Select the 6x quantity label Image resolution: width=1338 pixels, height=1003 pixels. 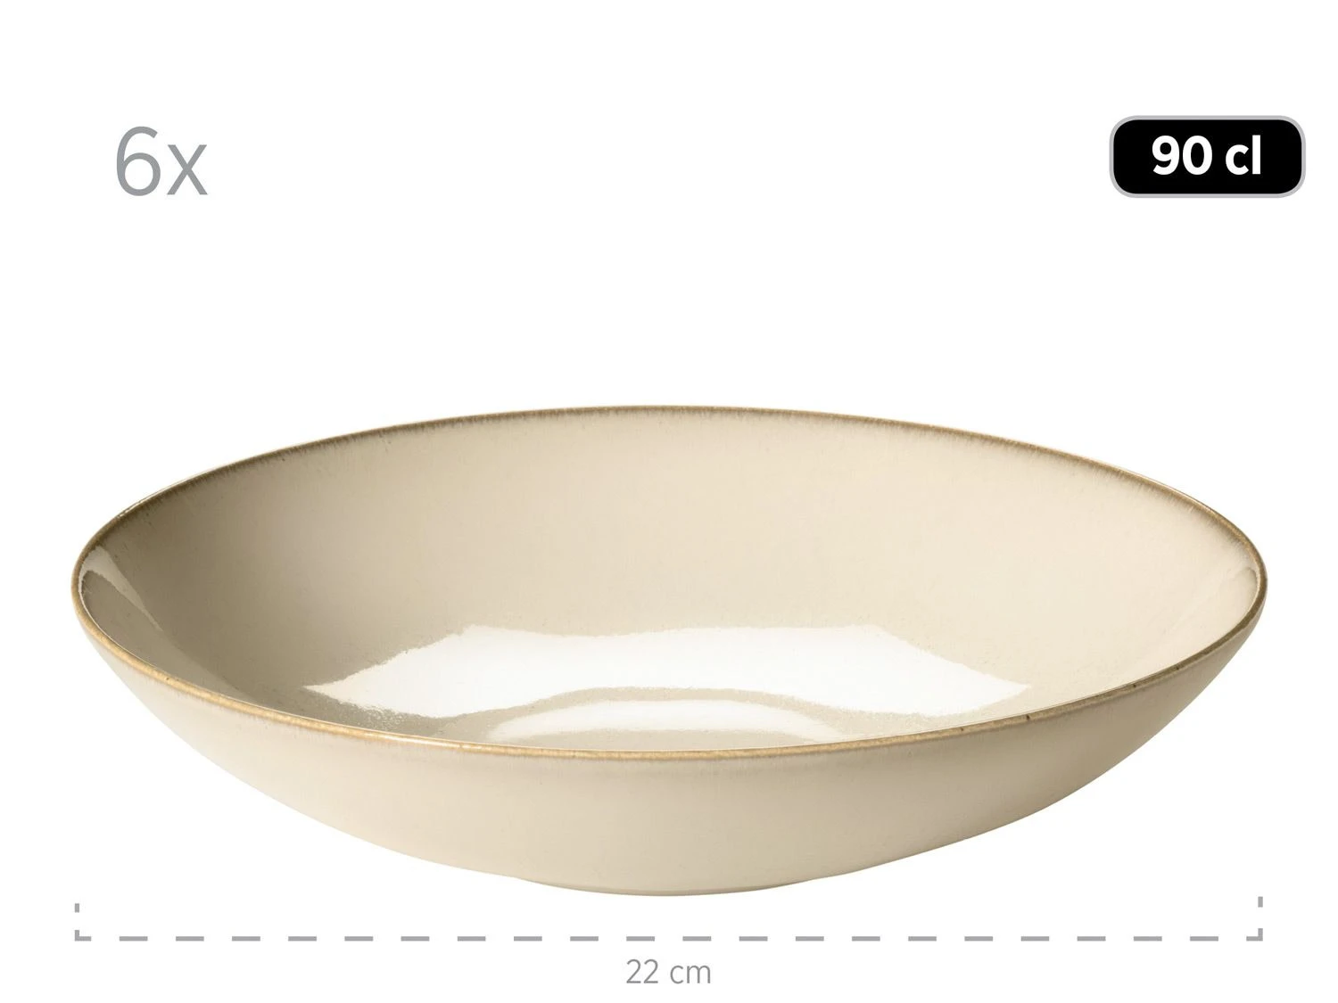tap(161, 165)
